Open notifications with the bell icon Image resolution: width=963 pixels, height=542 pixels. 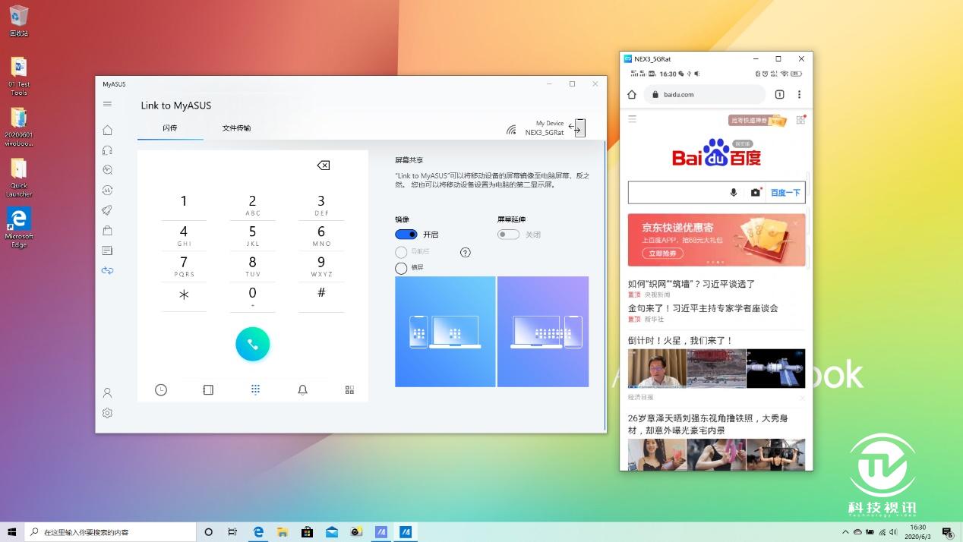pos(302,389)
